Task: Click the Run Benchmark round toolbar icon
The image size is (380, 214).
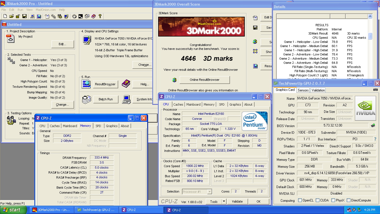Action: point(74,16)
